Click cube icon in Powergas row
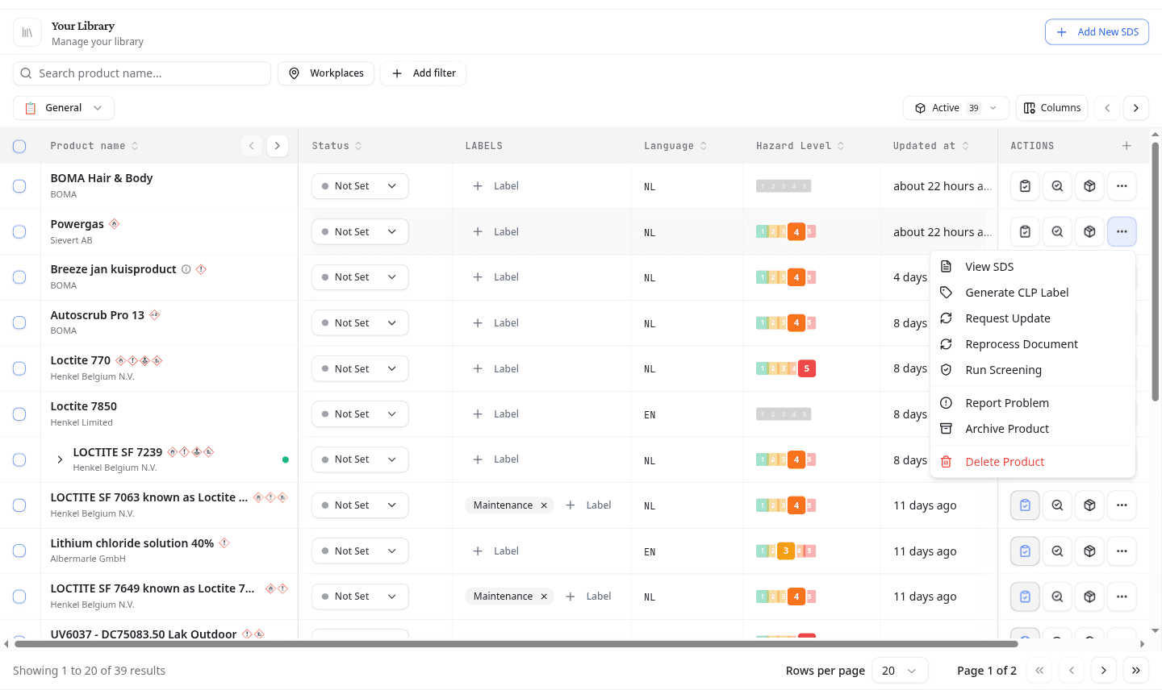1162x690 pixels. tap(1089, 232)
